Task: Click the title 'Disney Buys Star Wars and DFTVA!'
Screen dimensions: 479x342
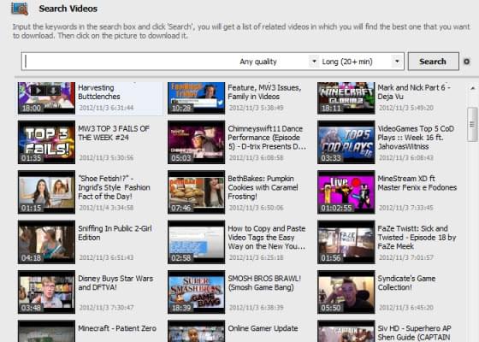Action: coord(115,283)
